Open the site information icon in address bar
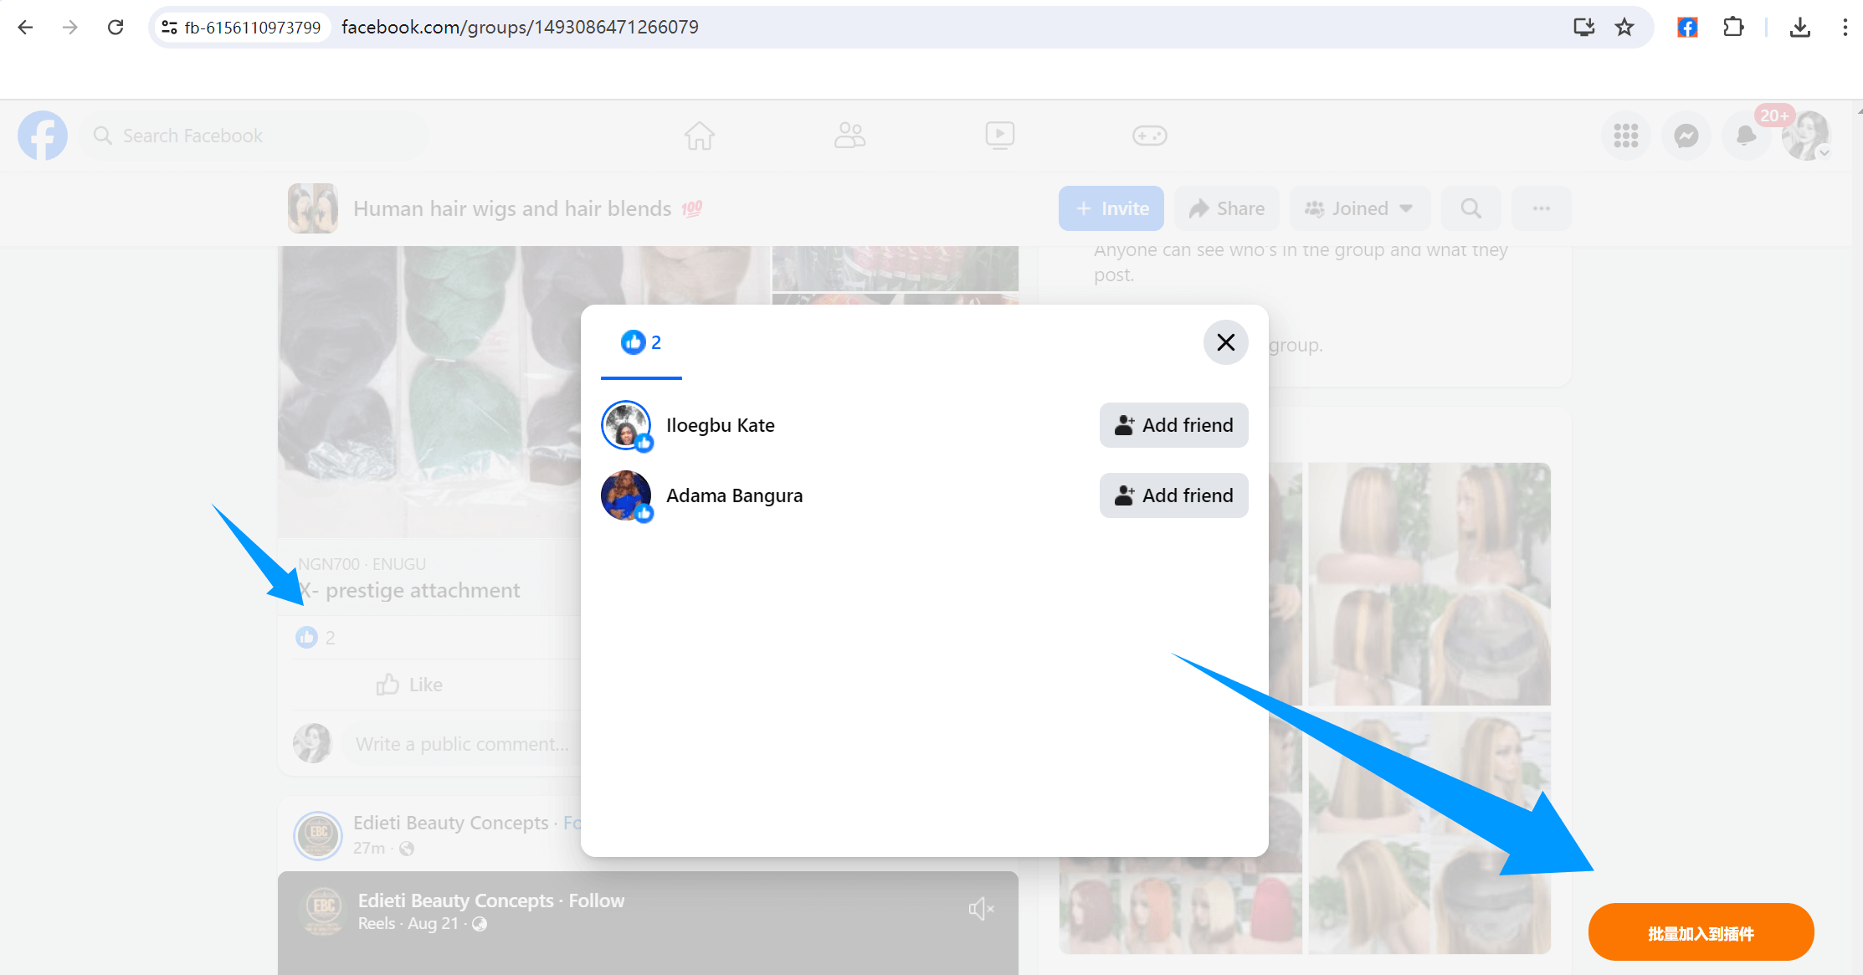The image size is (1863, 975). click(x=169, y=27)
